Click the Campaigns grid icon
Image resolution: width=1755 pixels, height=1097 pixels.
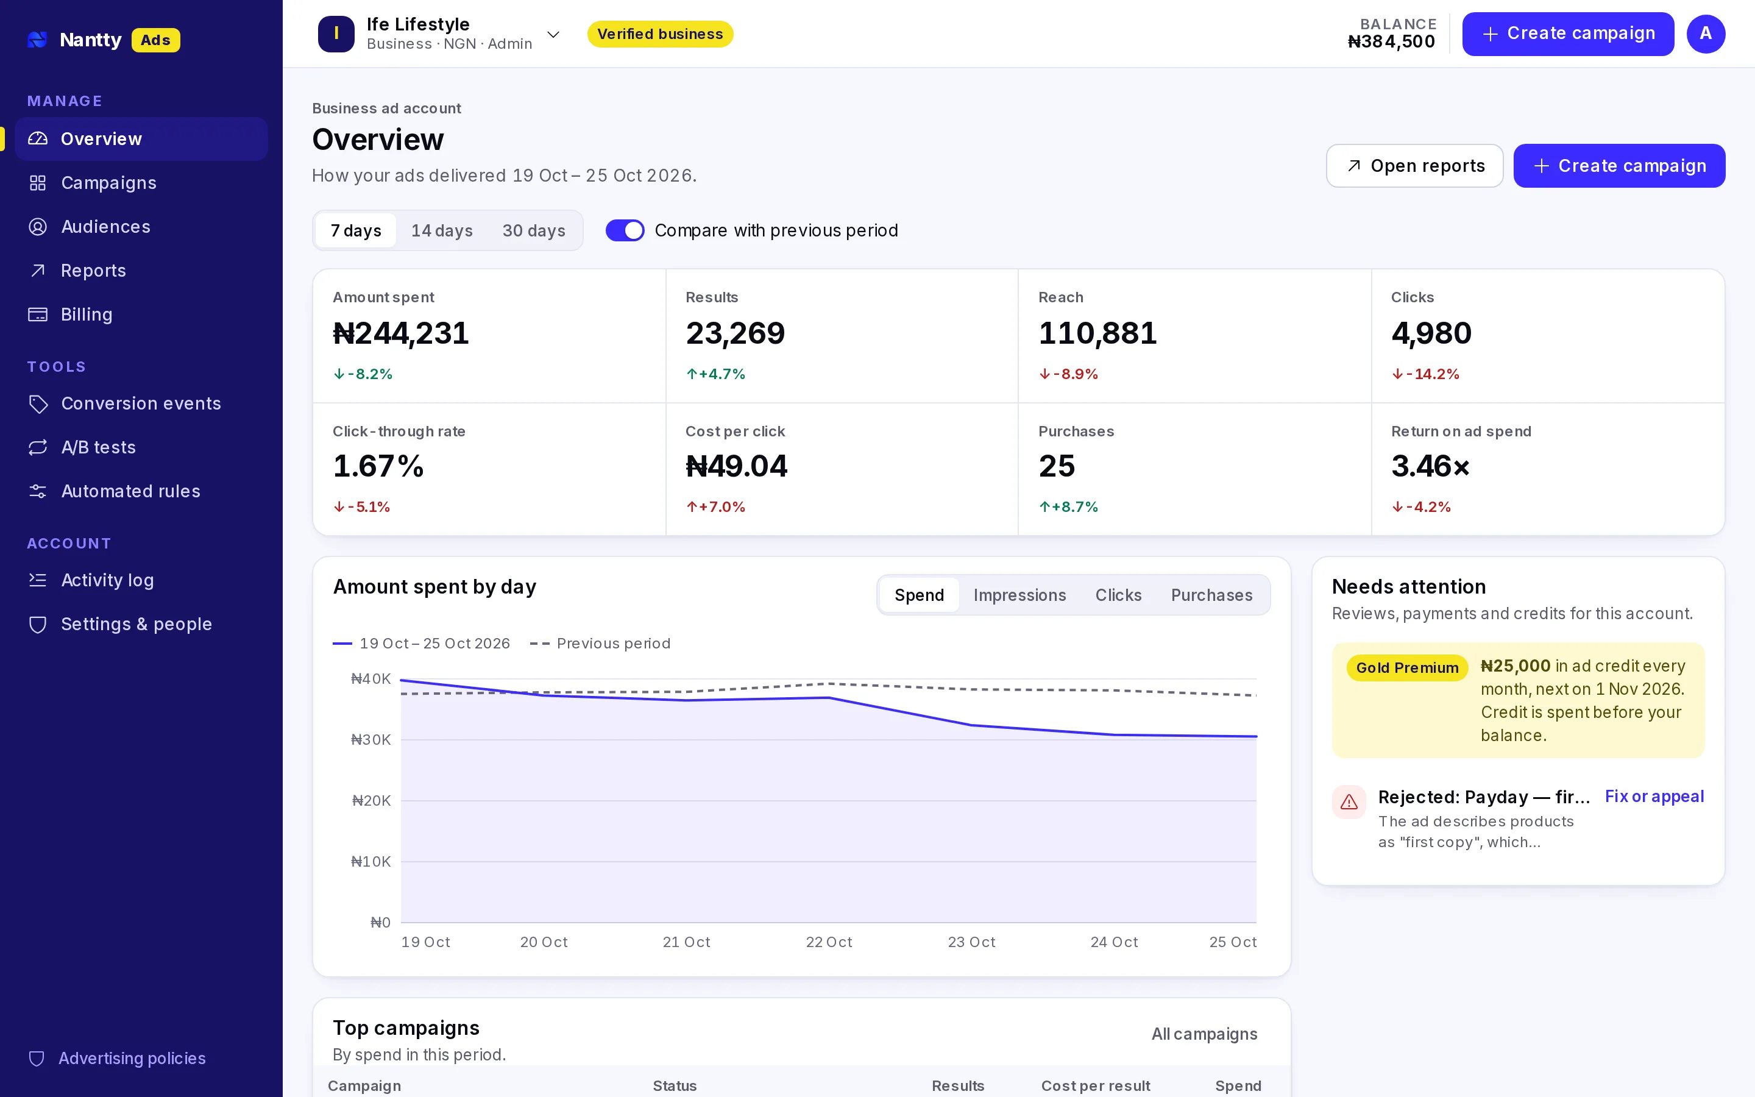[38, 183]
